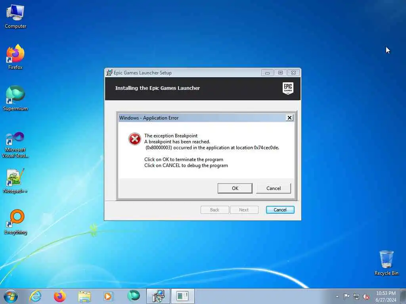Click the error code line with 0x80000003
The image size is (406, 304).
pos(212,148)
